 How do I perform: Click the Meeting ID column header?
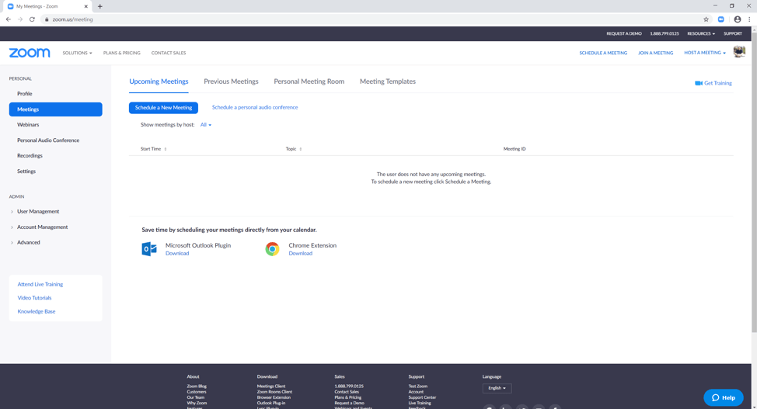coord(515,149)
